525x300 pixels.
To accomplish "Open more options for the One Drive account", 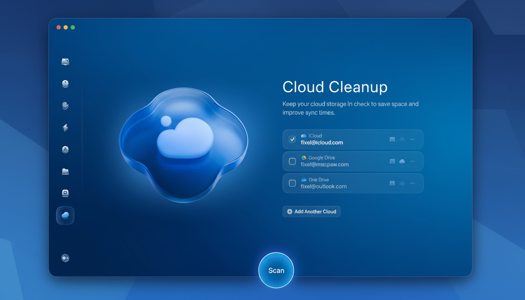I will tap(412, 183).
